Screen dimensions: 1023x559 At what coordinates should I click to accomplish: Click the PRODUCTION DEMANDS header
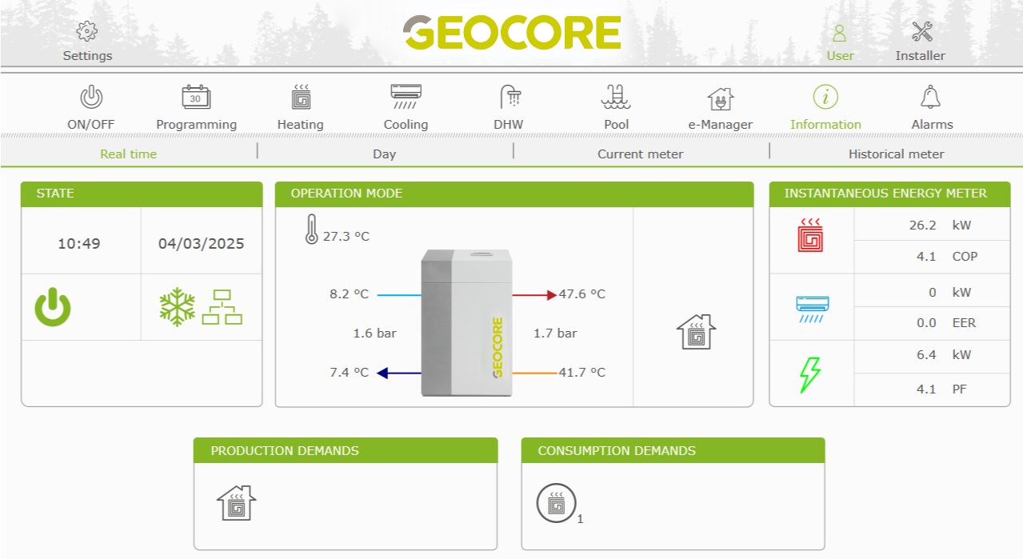coord(346,450)
